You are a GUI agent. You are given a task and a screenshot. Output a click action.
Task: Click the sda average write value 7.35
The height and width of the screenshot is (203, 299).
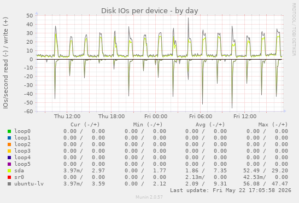click(220, 171)
